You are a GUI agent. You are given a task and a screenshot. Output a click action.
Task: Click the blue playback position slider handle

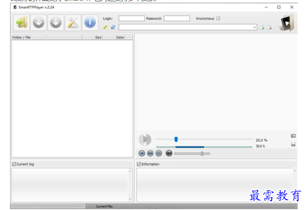point(176,139)
